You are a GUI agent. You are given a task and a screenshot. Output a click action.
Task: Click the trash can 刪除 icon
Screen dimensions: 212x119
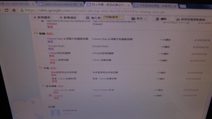point(157,19)
